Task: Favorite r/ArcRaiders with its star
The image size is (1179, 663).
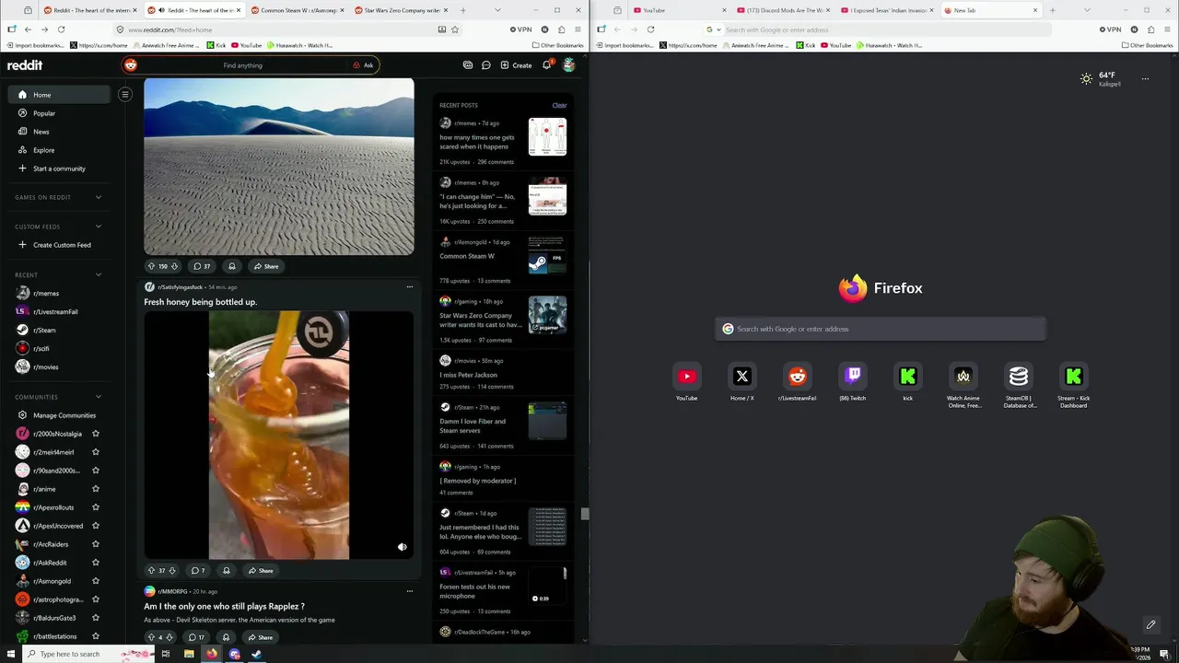Action: (x=96, y=544)
